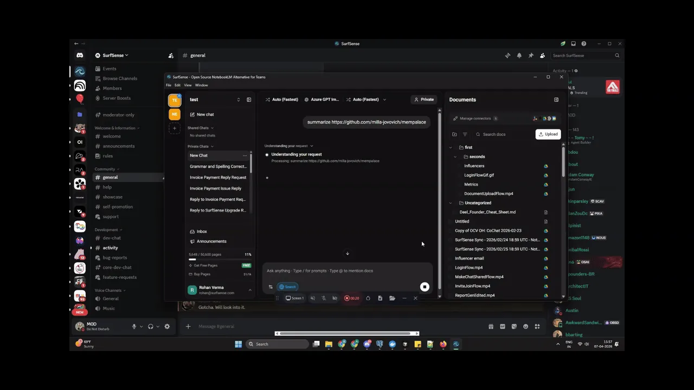Viewport: 694px width, 390px height.
Task: Toggle Search web option in chat input
Action: tap(287, 287)
